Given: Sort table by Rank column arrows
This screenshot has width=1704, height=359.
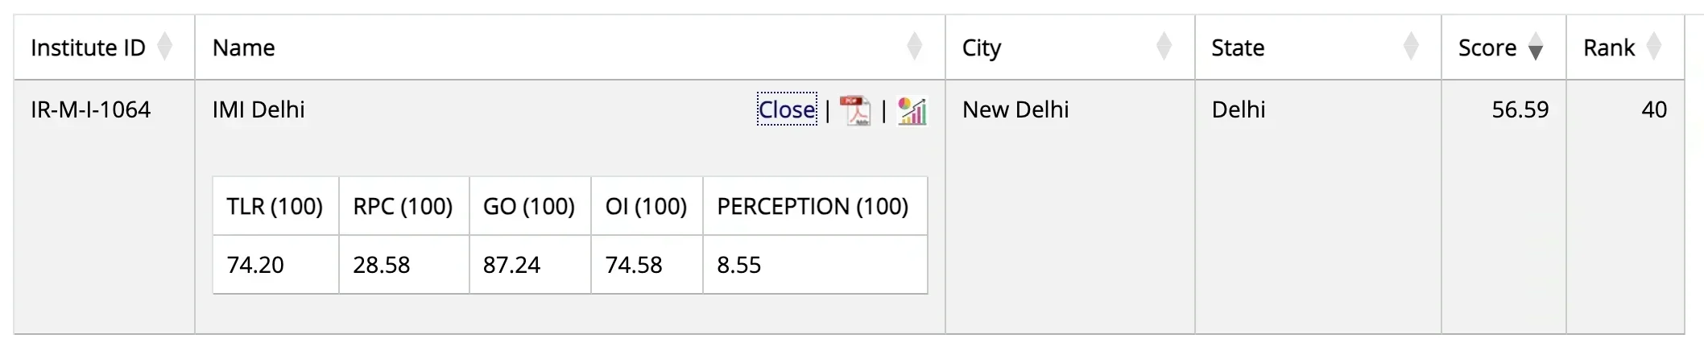Looking at the screenshot, I should [1654, 47].
